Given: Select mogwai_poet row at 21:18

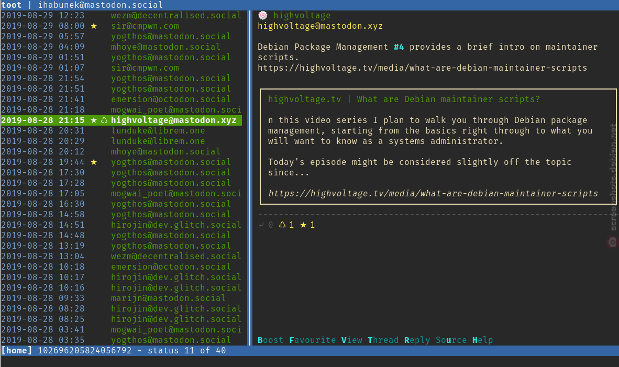Looking at the screenshot, I should [121, 110].
